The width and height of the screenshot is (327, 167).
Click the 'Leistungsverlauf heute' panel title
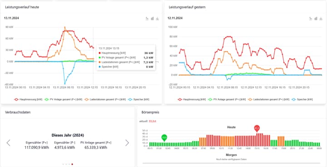(22, 7)
